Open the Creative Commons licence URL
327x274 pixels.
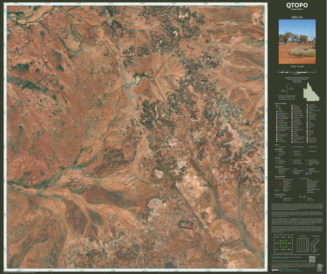point(292,271)
